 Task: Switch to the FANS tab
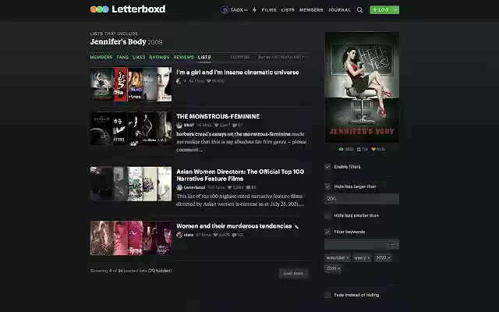122,57
